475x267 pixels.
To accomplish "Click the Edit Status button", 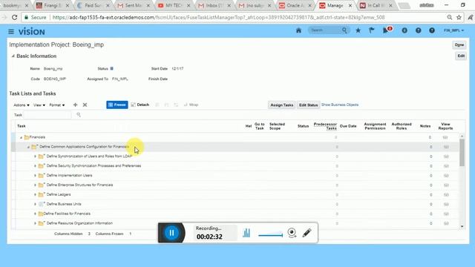I will [x=309, y=105].
